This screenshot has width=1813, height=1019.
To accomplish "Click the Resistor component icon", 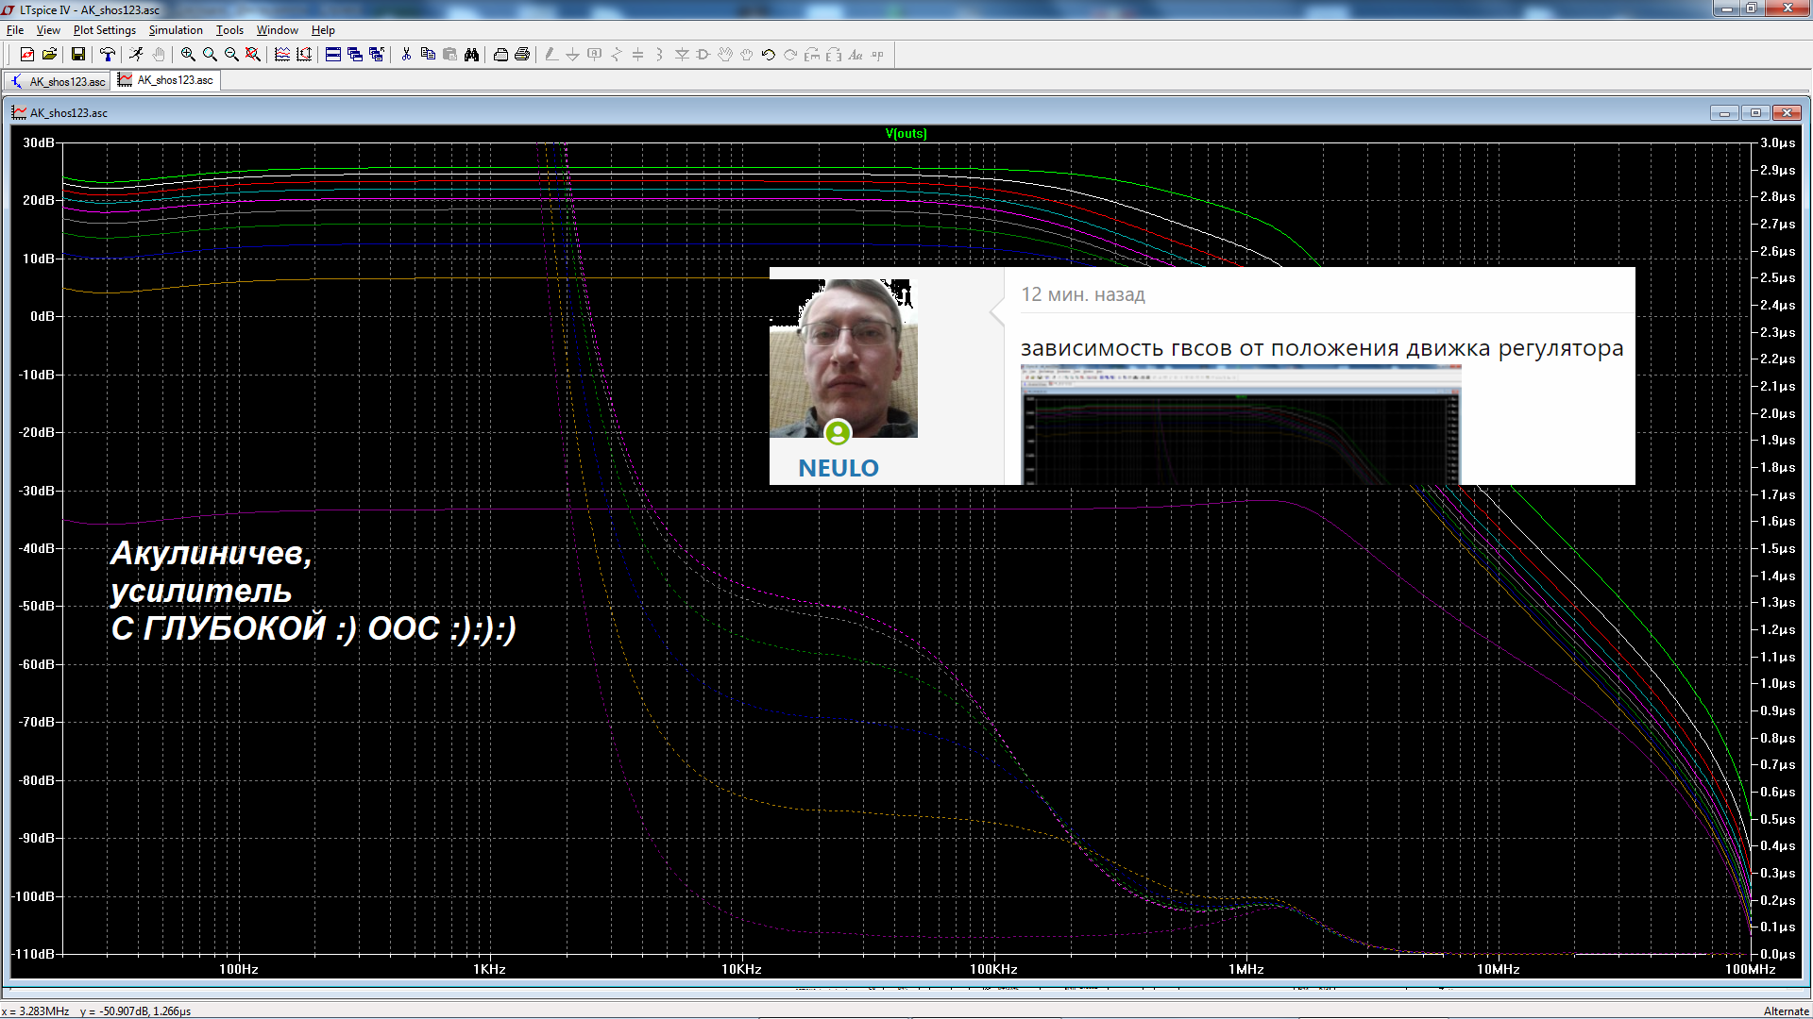I will tap(617, 55).
